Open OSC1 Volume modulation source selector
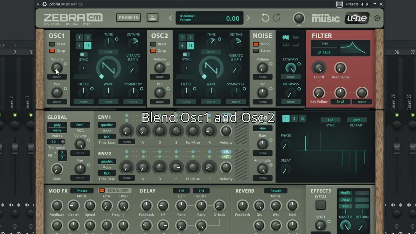The width and height of the screenshot is (416, 234). tap(57, 77)
